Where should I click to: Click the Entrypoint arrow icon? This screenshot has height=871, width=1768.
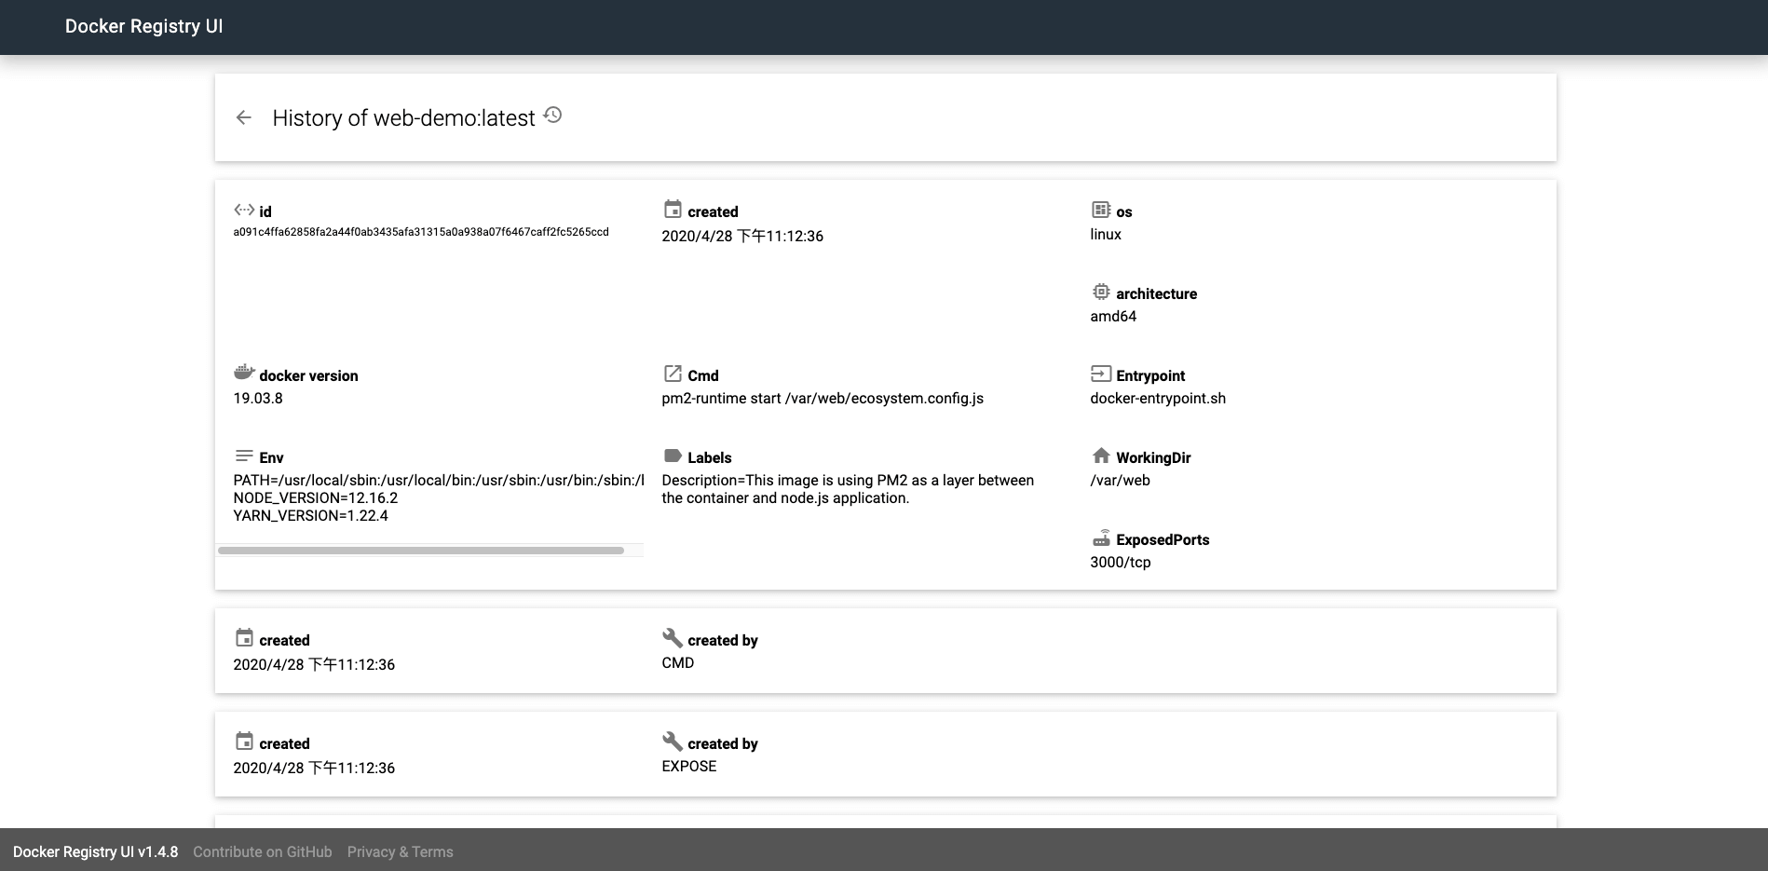[x=1101, y=374]
